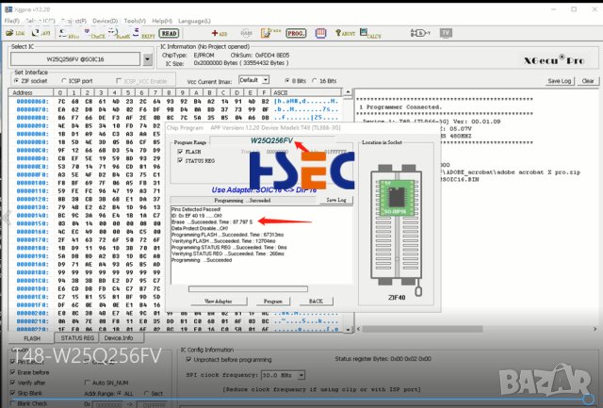Click the chip pin-test icon next to PROG.
Screen dimensions: 603x408
point(320,33)
